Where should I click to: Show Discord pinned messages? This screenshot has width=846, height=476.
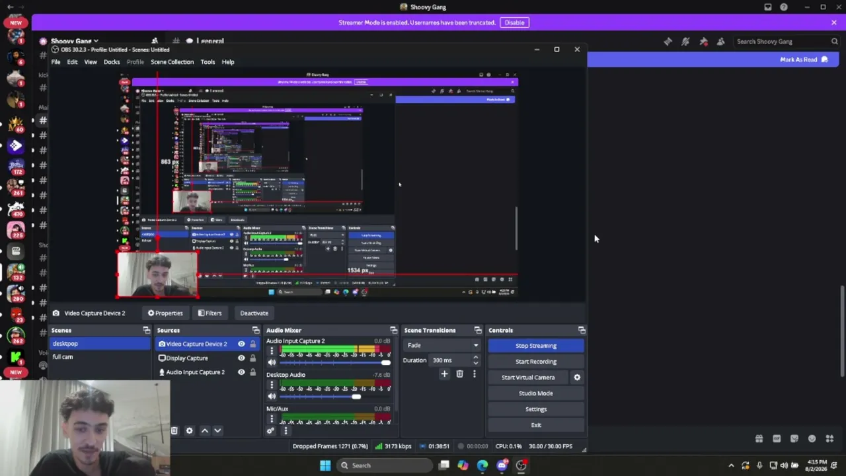point(703,42)
